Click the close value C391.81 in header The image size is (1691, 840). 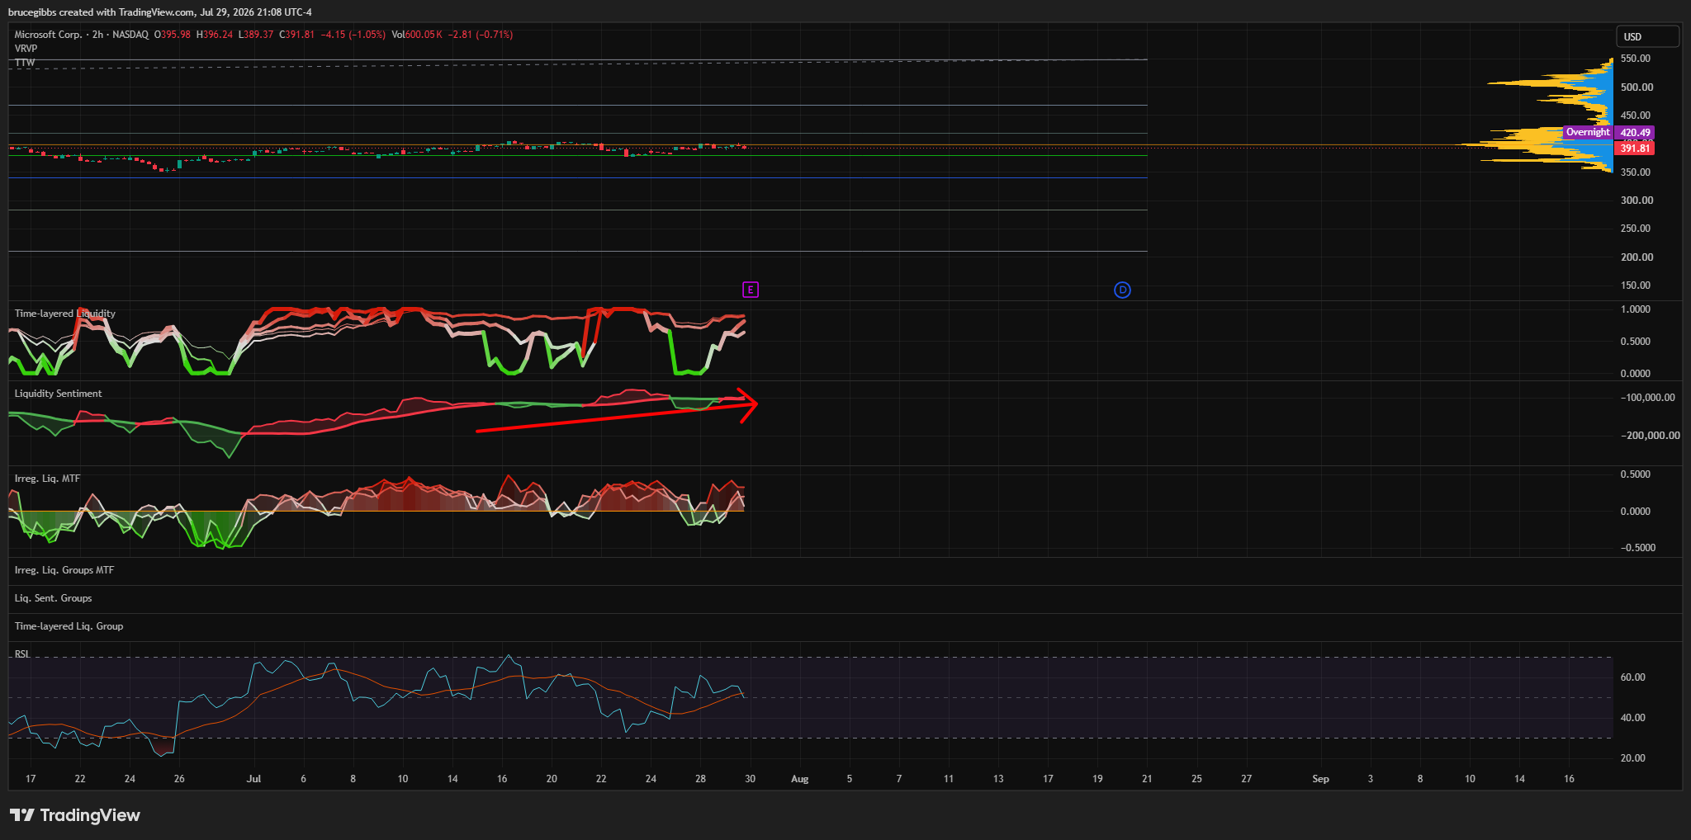click(297, 35)
